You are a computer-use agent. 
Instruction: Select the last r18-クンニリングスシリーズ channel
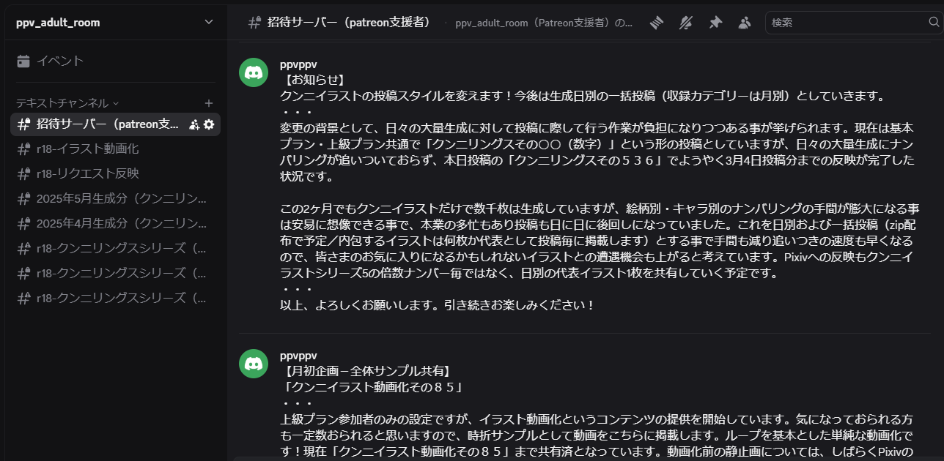[x=115, y=298]
